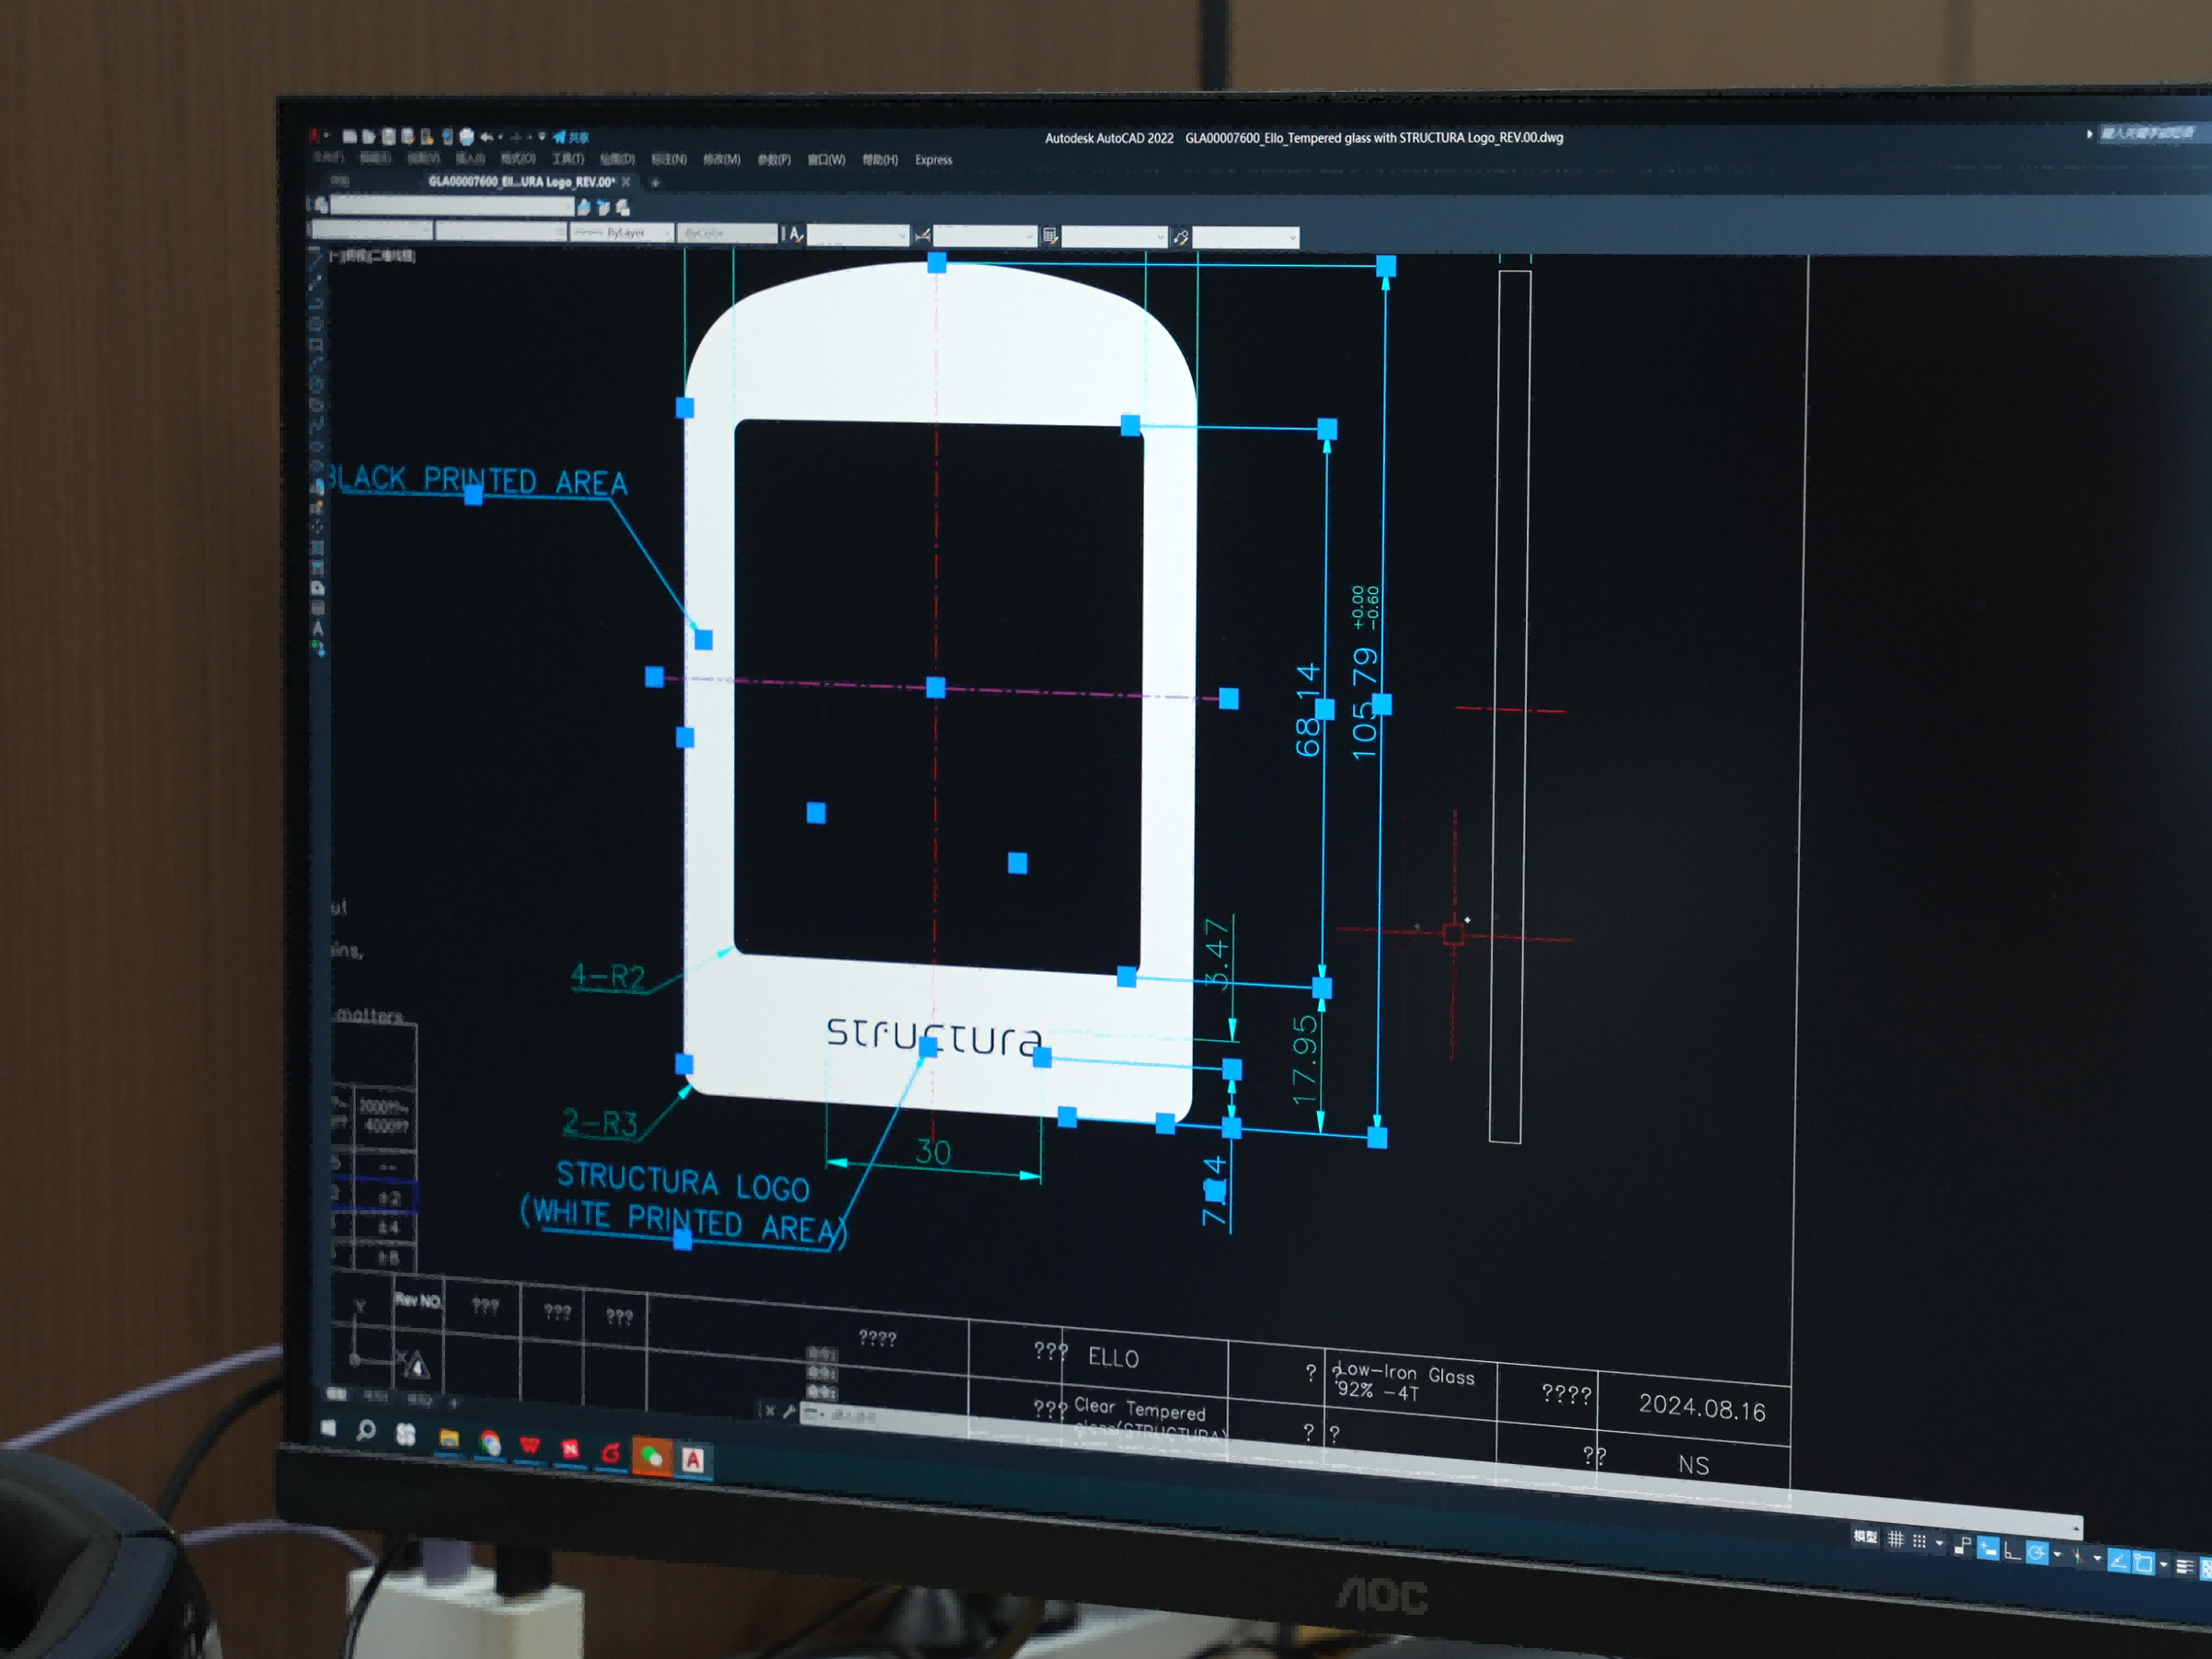
Task: Toggle Polar Tracking in the status bar
Action: click(2036, 1553)
